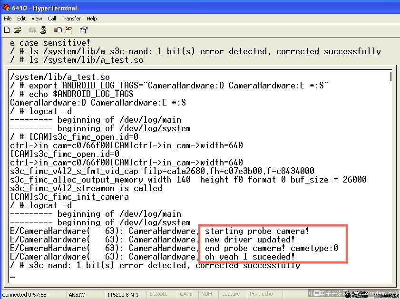This screenshot has width=400, height=299.
Task: Click the 'echo $ANDROID_LOG_TAGS' line
Action: 72,94
